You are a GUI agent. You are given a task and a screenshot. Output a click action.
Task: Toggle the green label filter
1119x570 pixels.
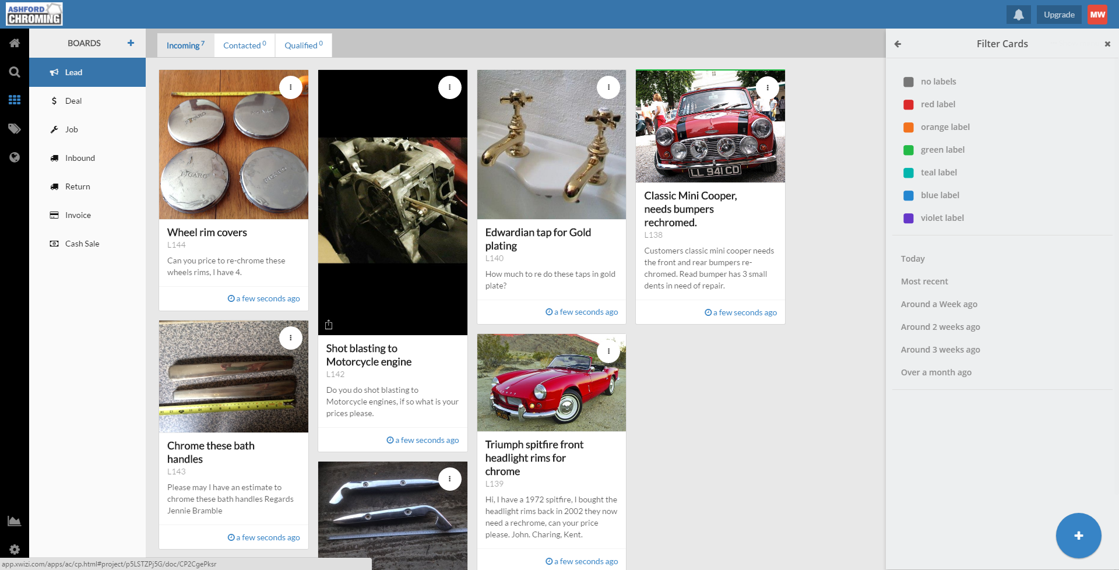coord(908,150)
